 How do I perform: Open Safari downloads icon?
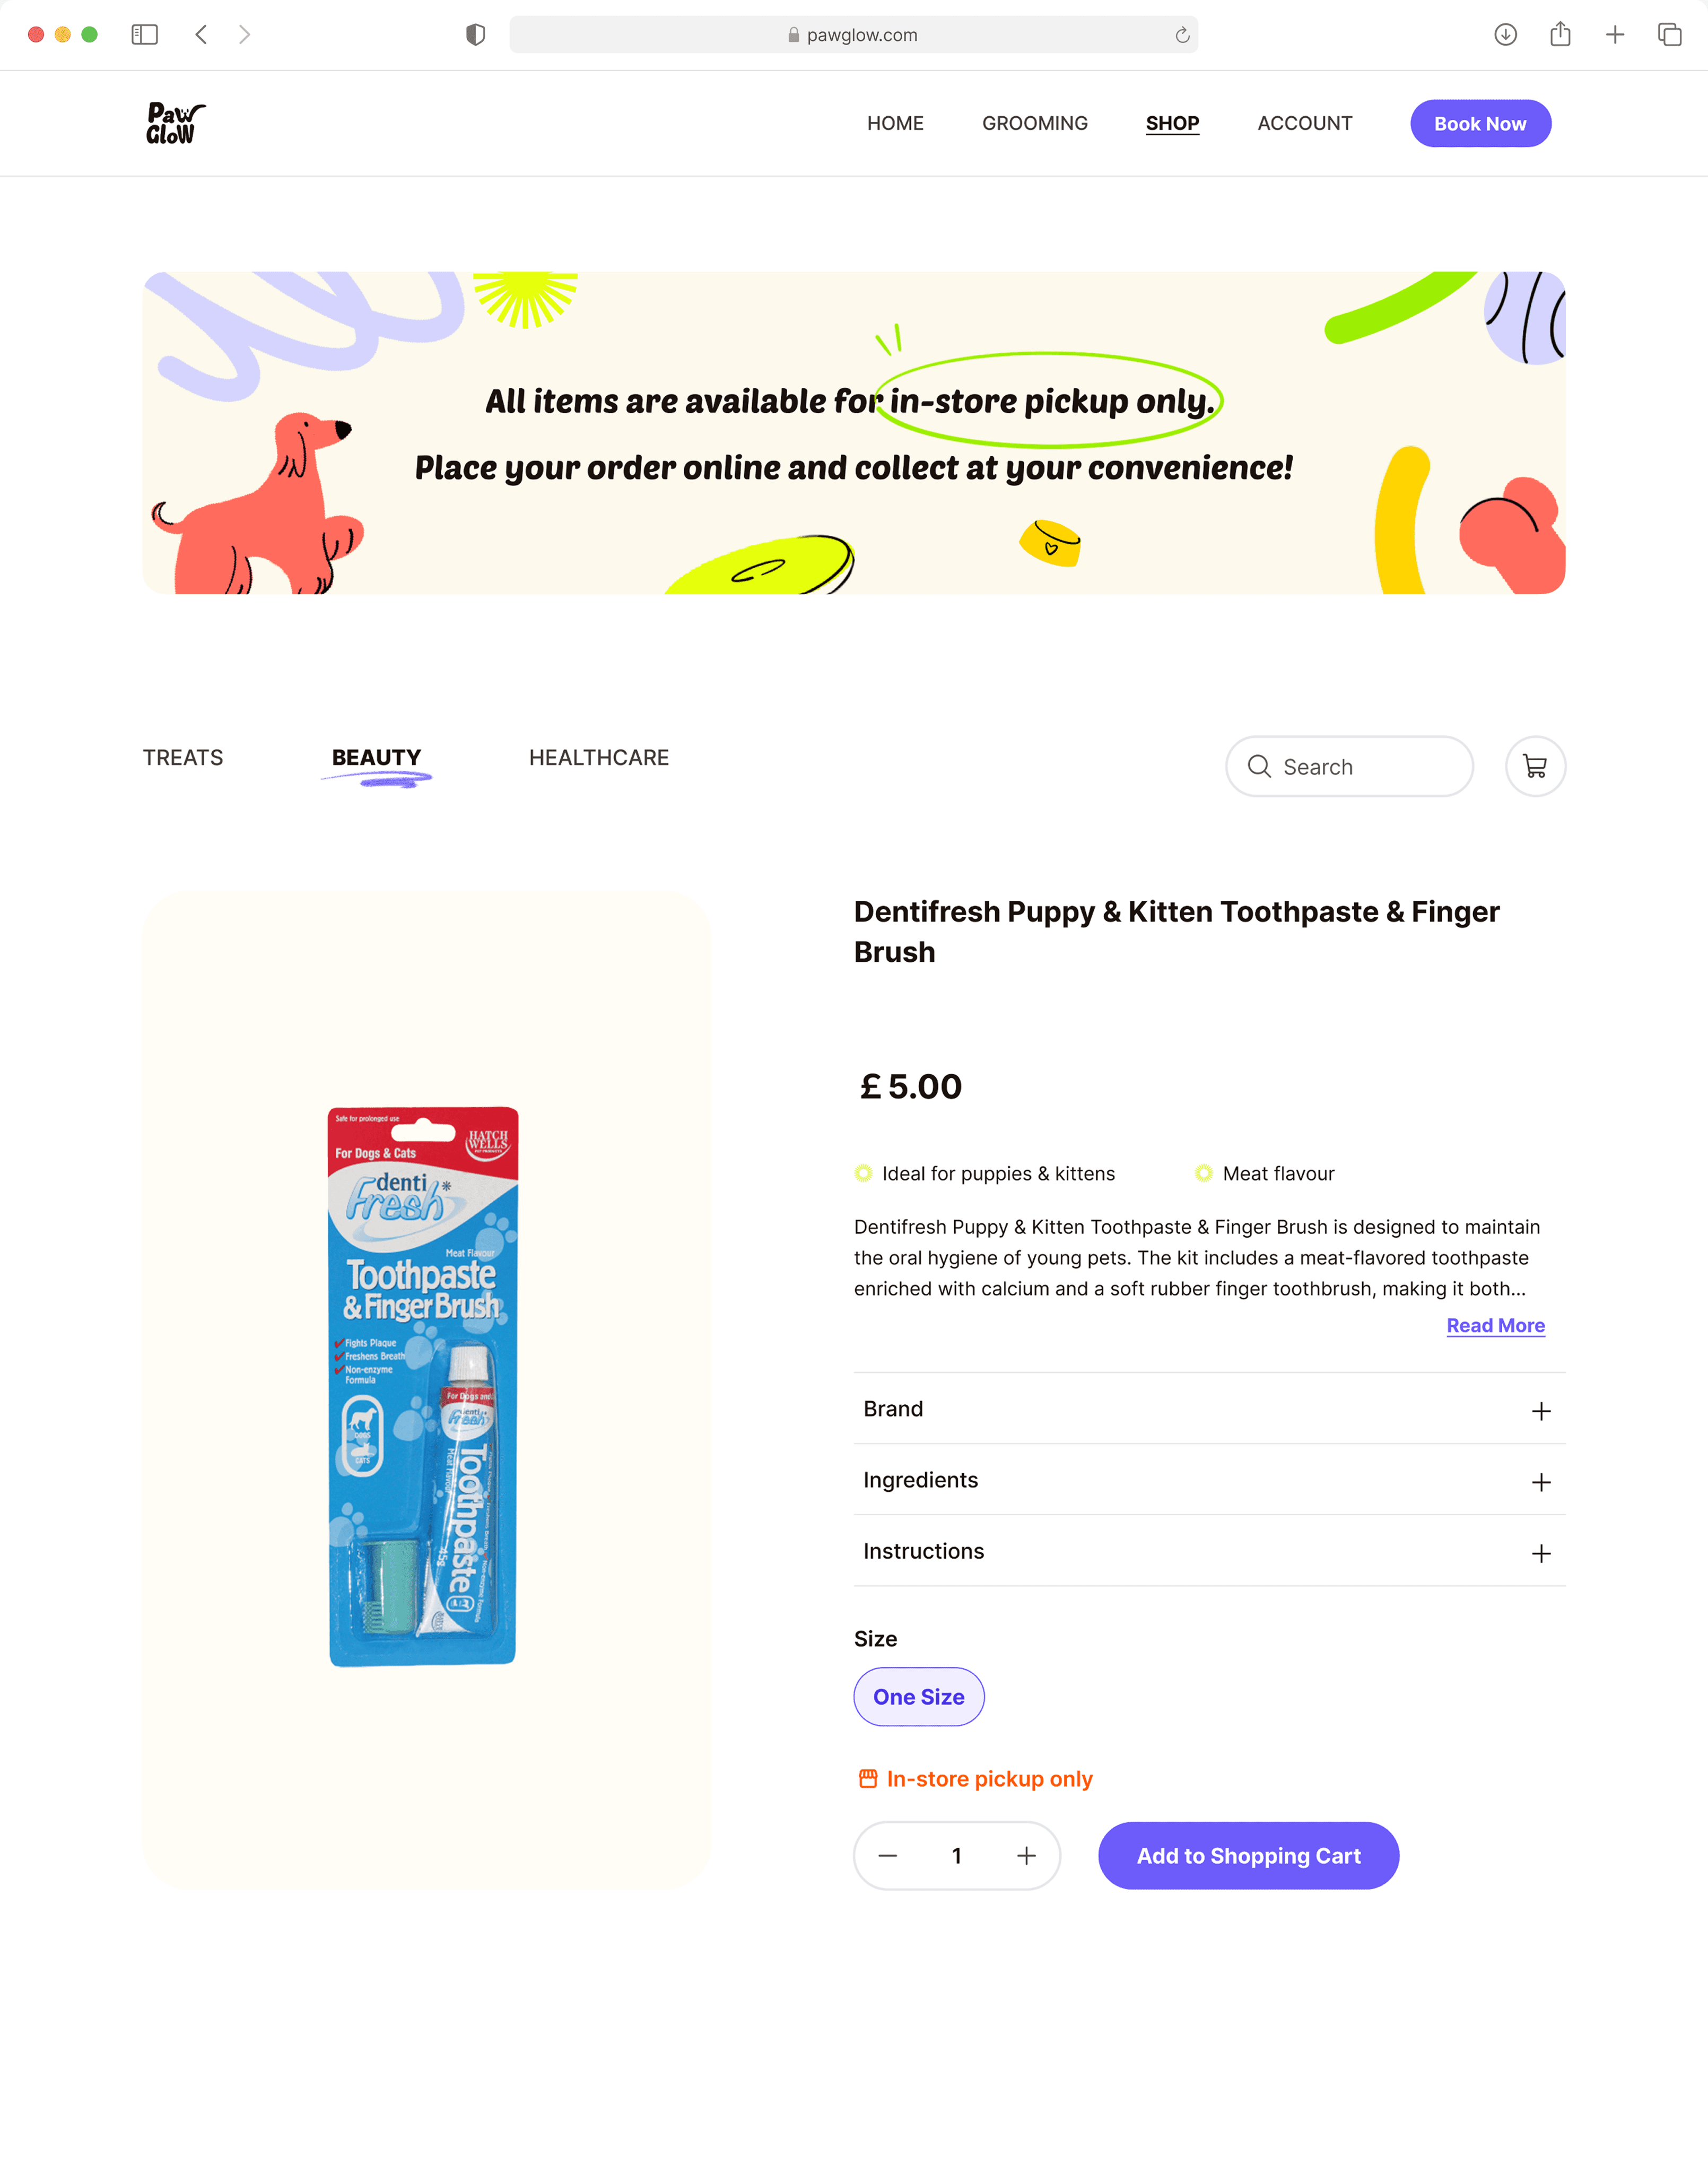[1505, 35]
